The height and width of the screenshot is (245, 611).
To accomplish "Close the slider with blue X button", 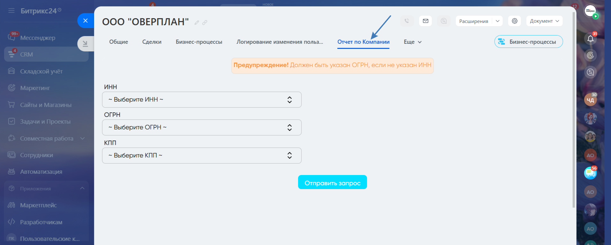I will pos(85,21).
